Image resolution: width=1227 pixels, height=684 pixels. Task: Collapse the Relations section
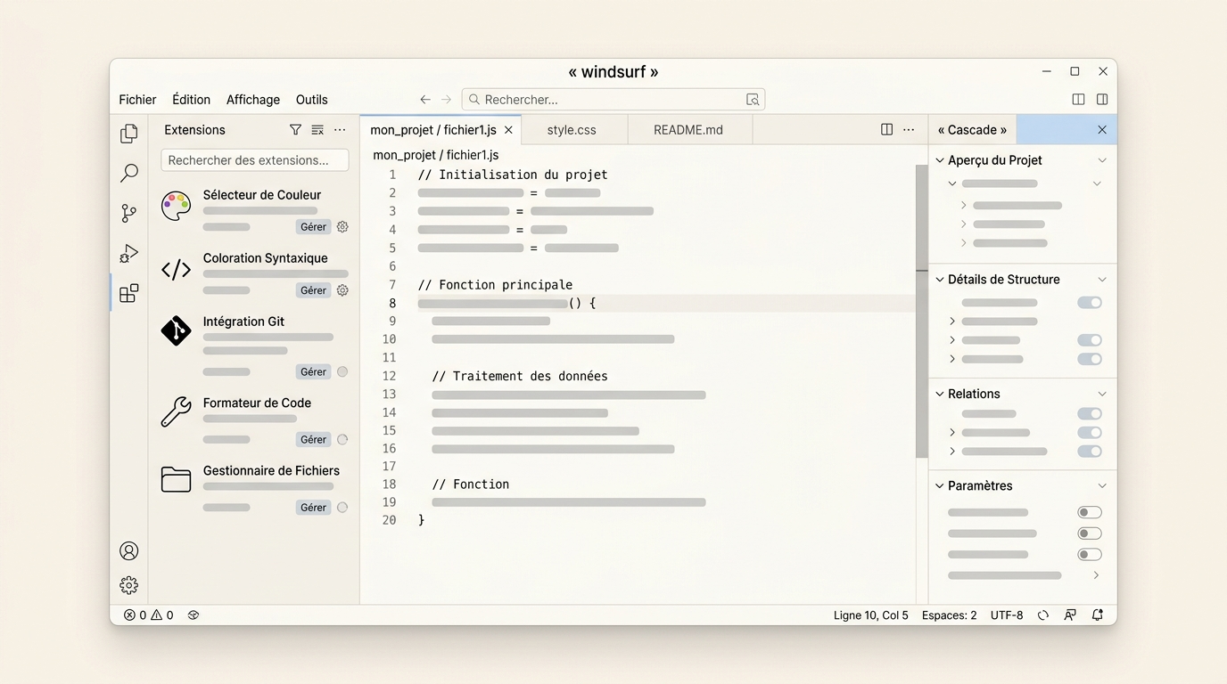pyautogui.click(x=940, y=394)
